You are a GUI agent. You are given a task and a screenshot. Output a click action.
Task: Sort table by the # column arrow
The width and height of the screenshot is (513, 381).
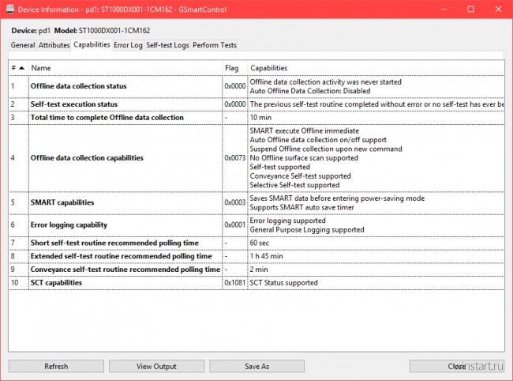click(x=17, y=68)
